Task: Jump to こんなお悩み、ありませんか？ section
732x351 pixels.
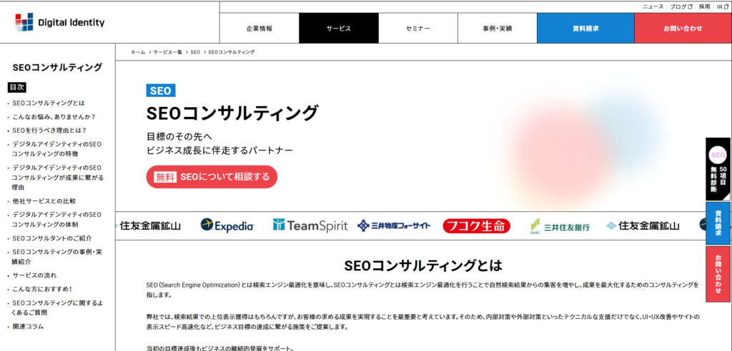Action: click(x=54, y=117)
